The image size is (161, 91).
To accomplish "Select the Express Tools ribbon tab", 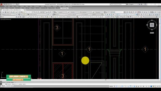I will point(51,8).
